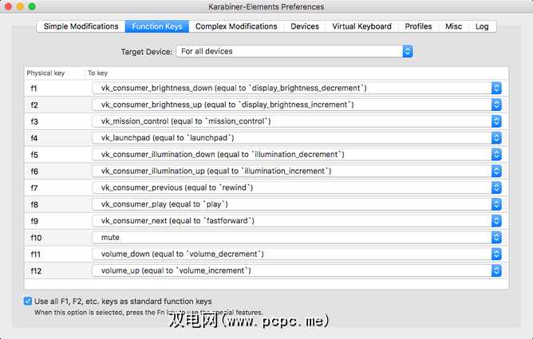
Task: Open the f9 vk_consumer_next dropdown
Action: (x=297, y=221)
